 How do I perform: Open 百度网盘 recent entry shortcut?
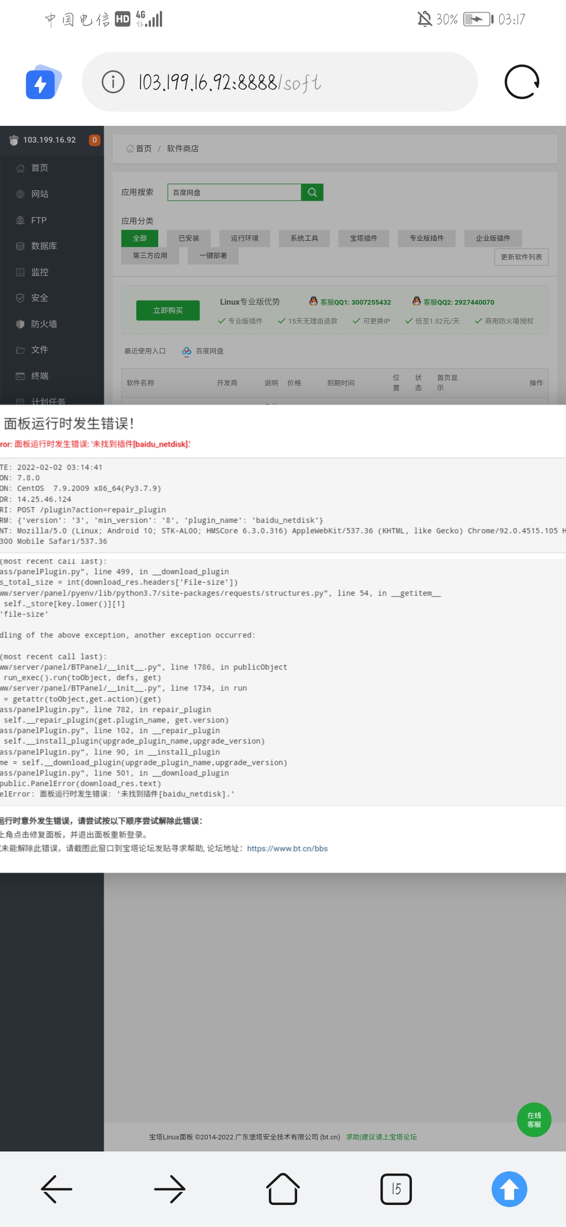pyautogui.click(x=203, y=351)
